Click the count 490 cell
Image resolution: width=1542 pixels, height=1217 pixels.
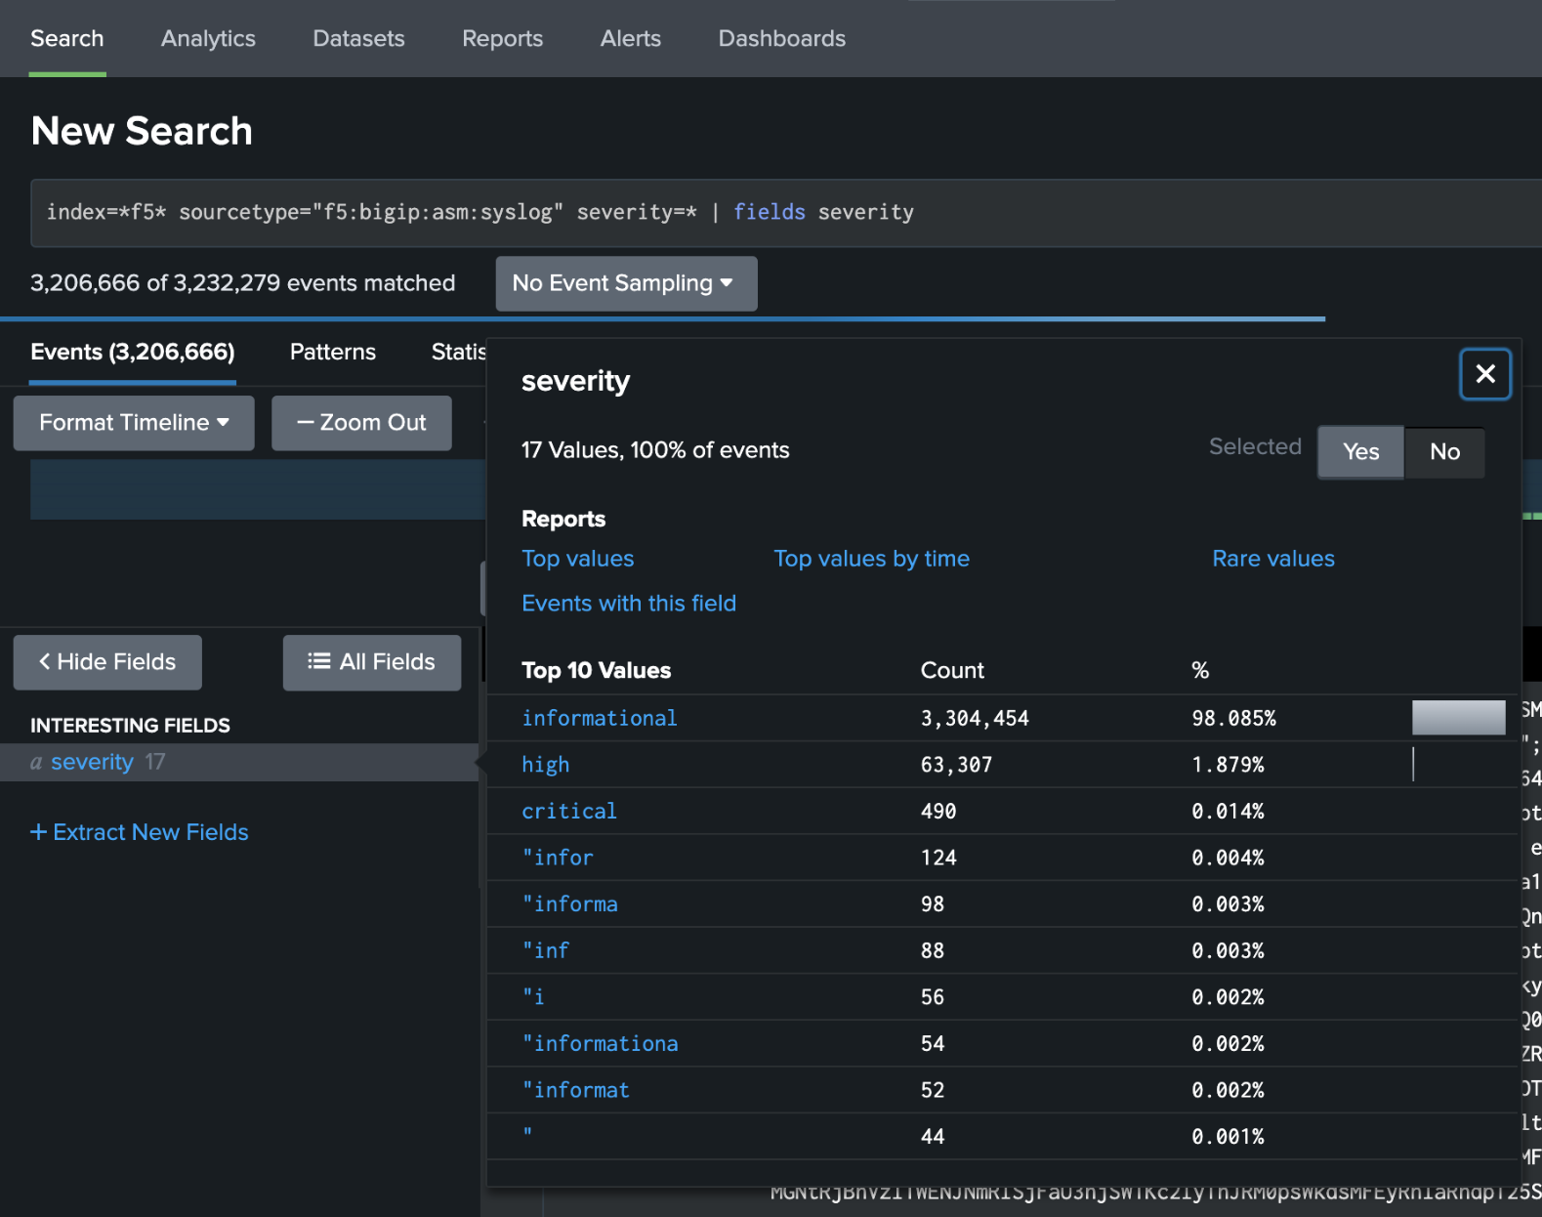click(x=938, y=812)
